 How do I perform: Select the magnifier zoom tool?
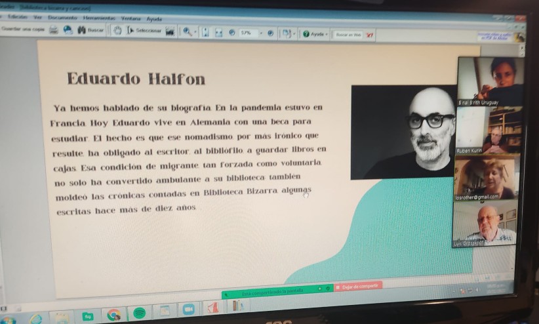[x=188, y=31]
